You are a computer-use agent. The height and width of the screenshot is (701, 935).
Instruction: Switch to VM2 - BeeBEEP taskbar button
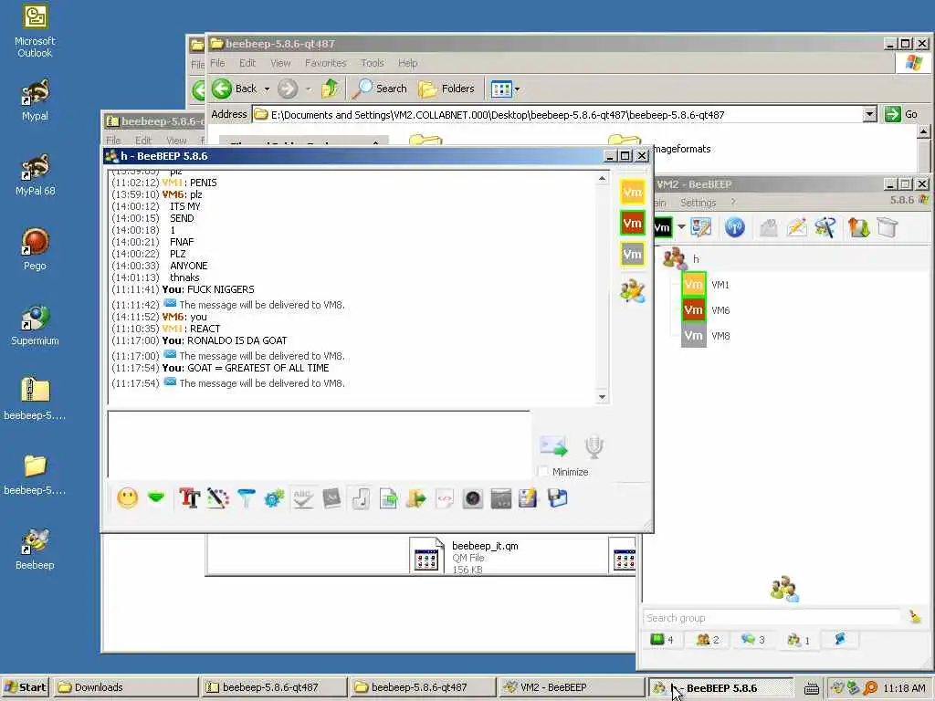tap(571, 687)
